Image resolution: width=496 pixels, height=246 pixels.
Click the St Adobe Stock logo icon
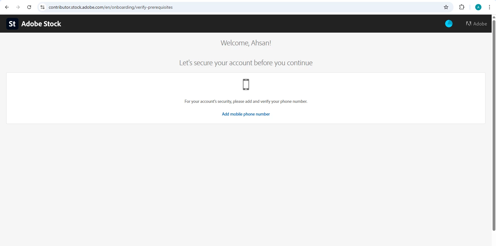pyautogui.click(x=12, y=24)
